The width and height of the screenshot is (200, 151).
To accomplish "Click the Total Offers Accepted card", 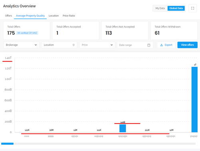I will click(76, 30).
